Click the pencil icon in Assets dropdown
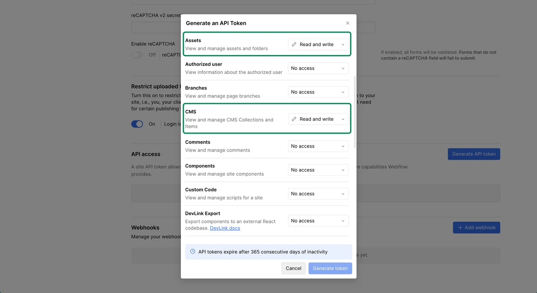 (294, 44)
